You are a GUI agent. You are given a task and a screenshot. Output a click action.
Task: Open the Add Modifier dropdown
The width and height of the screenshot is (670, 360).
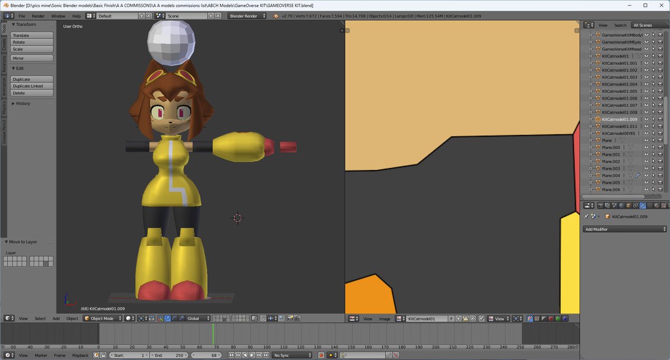(x=625, y=229)
